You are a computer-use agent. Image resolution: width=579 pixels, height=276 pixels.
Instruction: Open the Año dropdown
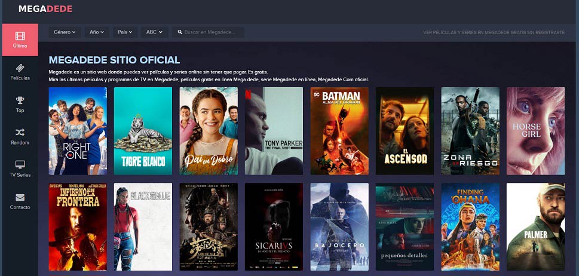97,32
